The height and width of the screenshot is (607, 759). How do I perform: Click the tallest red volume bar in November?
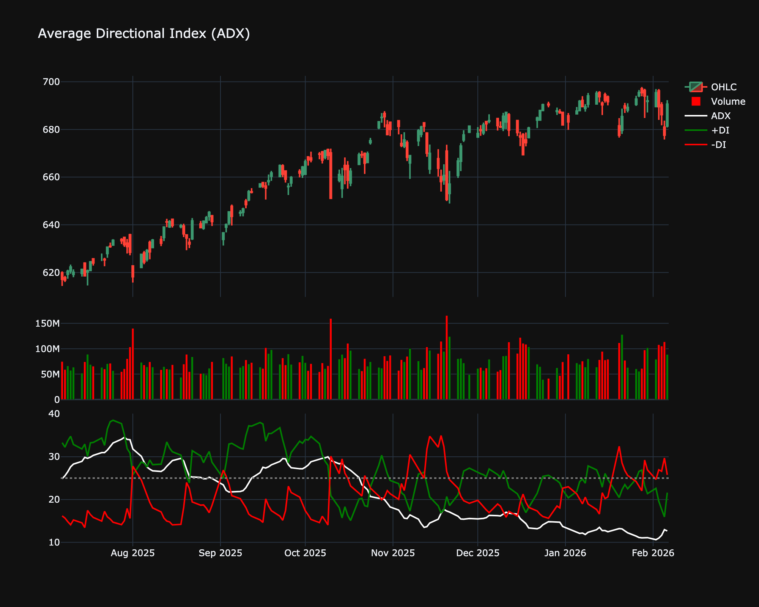pos(447,357)
